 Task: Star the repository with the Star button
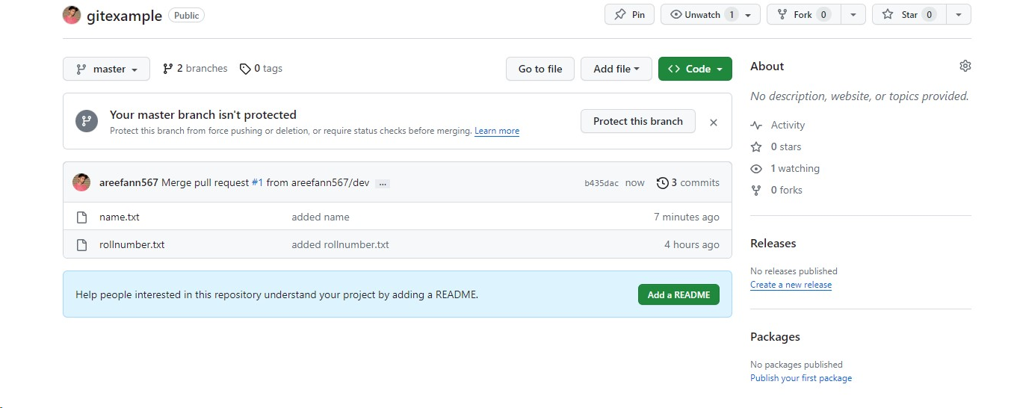tap(909, 14)
